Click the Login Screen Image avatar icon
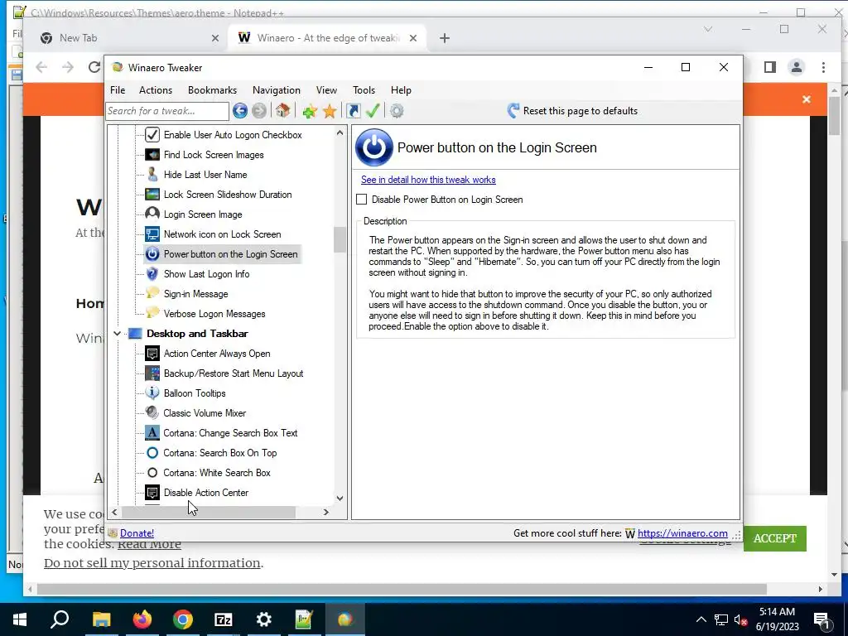 click(x=152, y=214)
